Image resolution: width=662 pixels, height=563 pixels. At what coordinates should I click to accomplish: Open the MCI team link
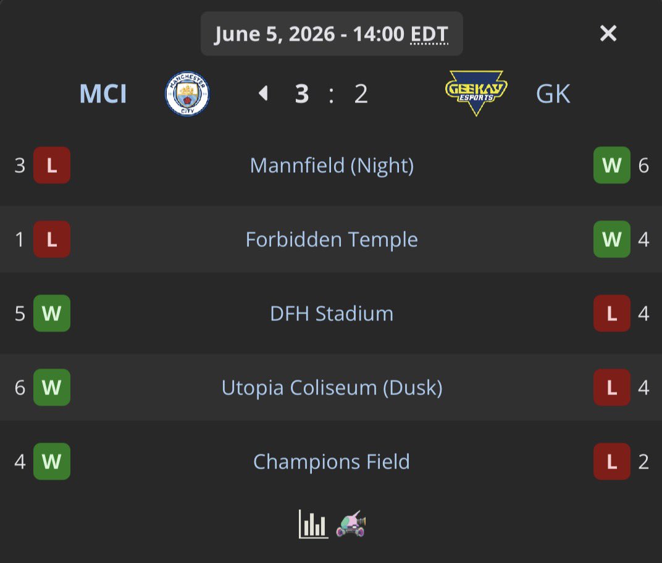(x=103, y=94)
